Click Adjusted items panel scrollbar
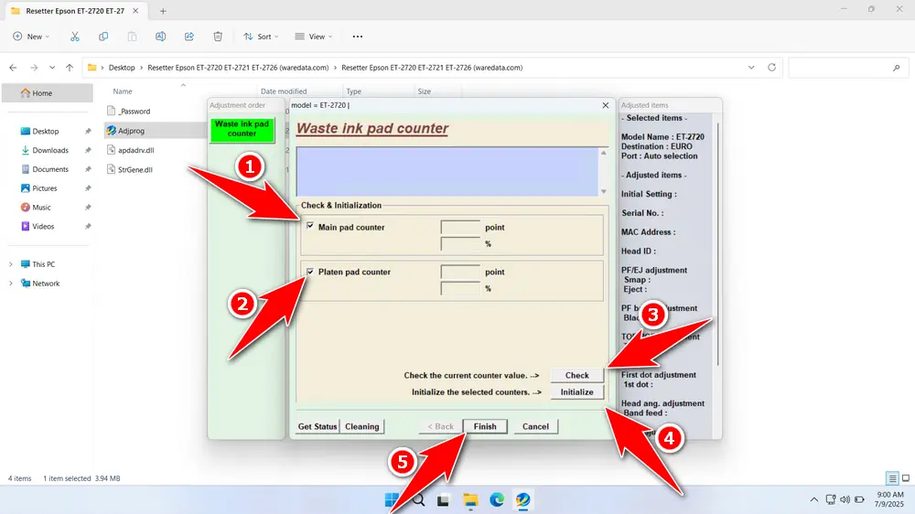 pos(717,245)
